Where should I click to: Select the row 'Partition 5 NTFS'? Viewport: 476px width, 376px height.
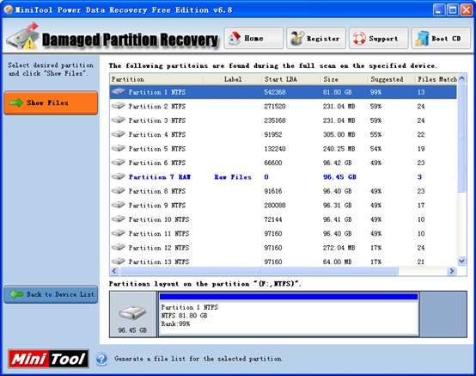coord(284,149)
